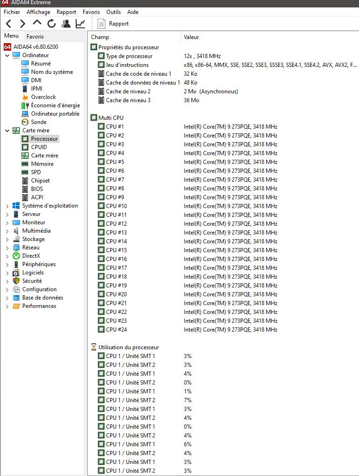Click the Utilisation du processeur heading
This screenshot has height=476, width=359.
129,347
